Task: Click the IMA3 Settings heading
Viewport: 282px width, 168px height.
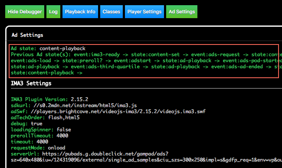Action: coord(31,83)
